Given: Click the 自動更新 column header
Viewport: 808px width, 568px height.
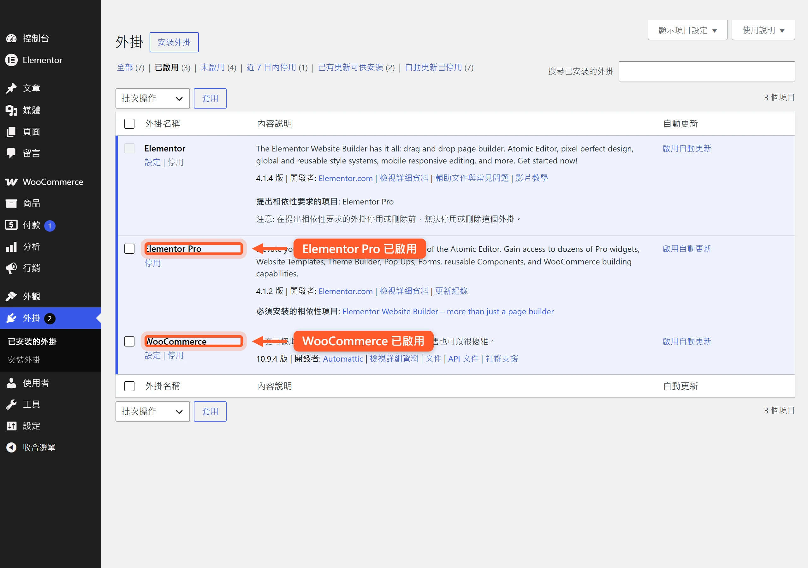Looking at the screenshot, I should [680, 123].
